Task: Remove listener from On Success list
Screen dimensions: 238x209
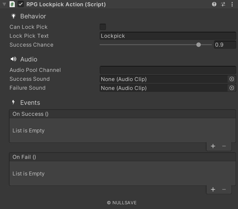Action: (224, 146)
